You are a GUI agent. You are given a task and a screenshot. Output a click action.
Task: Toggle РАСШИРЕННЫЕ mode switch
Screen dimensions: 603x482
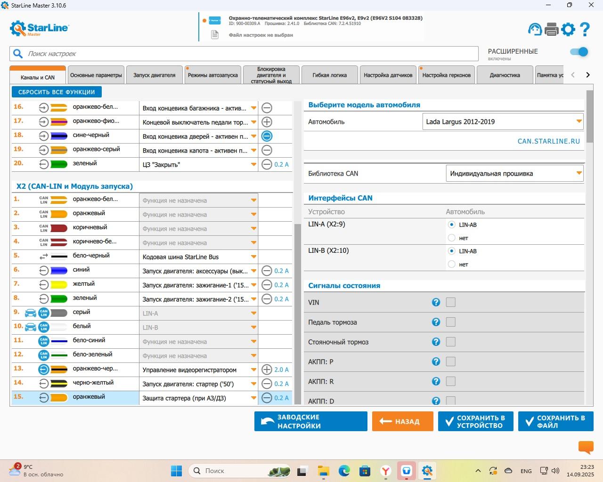click(x=579, y=52)
